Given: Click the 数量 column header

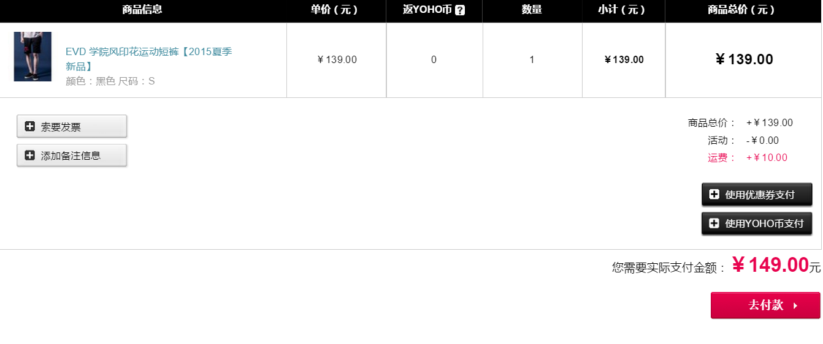Looking at the screenshot, I should (x=532, y=10).
